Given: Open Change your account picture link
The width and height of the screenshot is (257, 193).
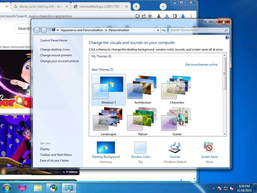Looking at the screenshot, I should [x=59, y=61].
